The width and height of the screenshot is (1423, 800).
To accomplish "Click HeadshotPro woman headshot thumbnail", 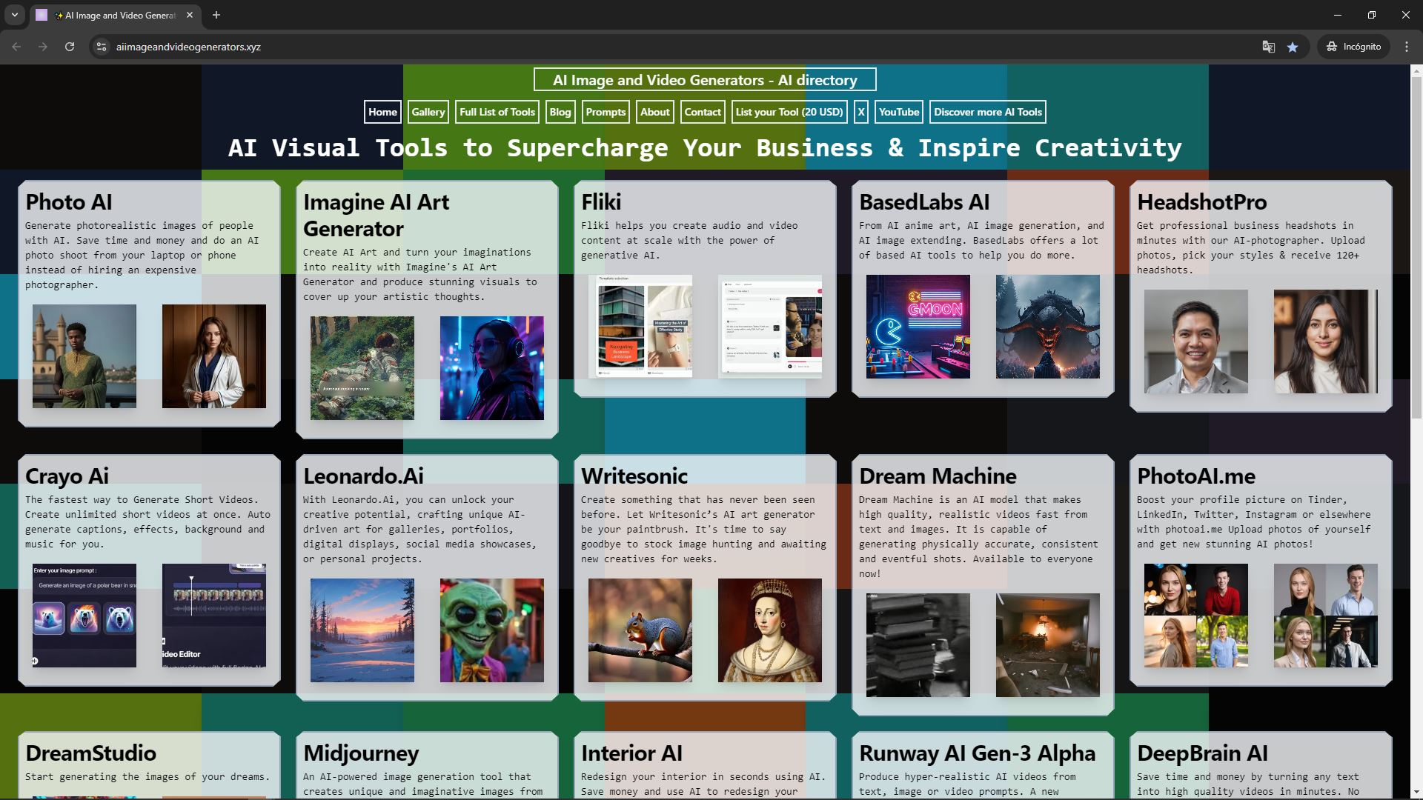I will tap(1326, 341).
